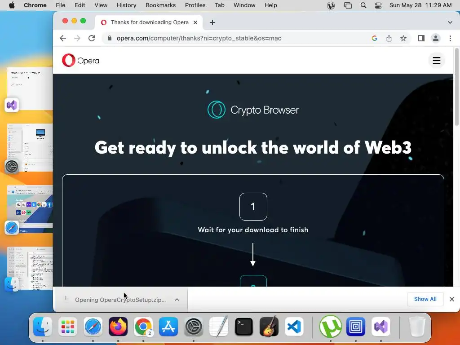Click the greyed-out forward arrow
Screen dimensions: 460x345
coord(77,38)
